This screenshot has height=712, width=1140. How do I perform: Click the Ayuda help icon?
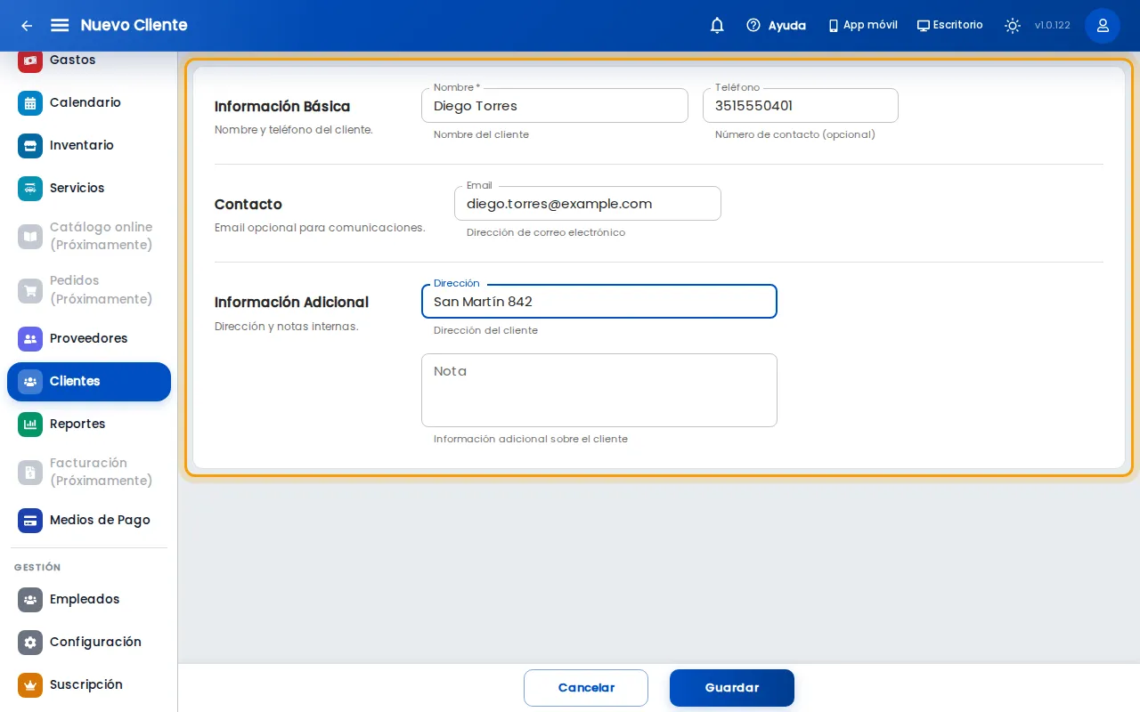coord(753,26)
